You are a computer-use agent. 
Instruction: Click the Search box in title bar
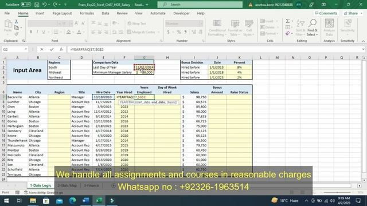pyautogui.click(x=200, y=5)
